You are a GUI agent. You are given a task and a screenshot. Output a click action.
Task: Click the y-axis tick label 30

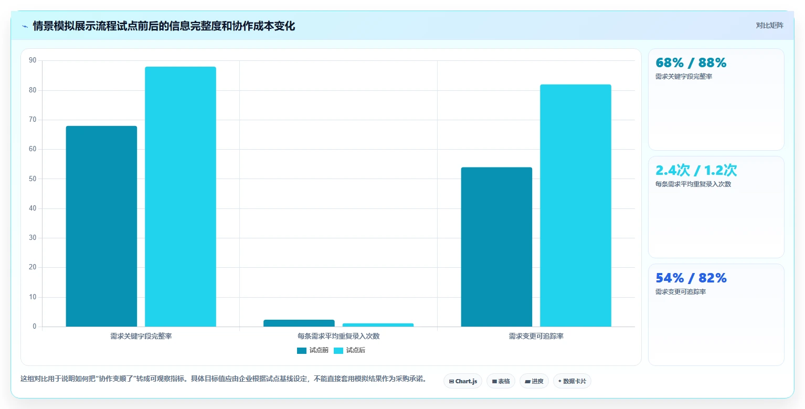pyautogui.click(x=33, y=238)
